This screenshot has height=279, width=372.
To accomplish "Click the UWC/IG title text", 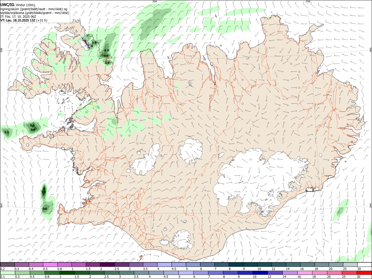I will pyautogui.click(x=7, y=5).
